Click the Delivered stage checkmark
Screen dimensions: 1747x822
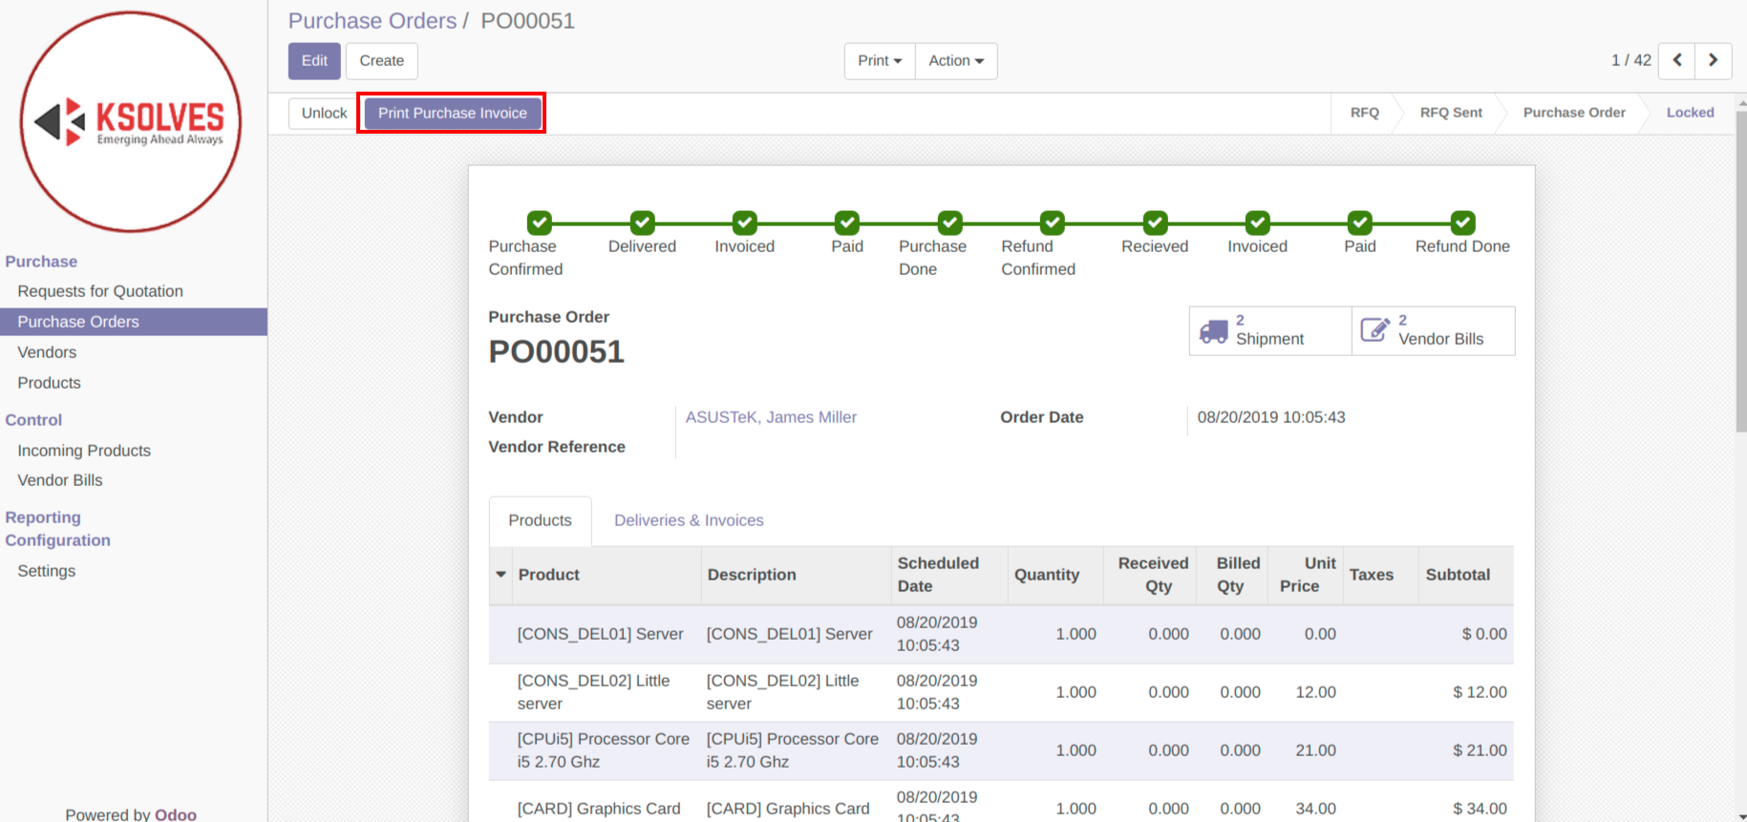tap(642, 222)
